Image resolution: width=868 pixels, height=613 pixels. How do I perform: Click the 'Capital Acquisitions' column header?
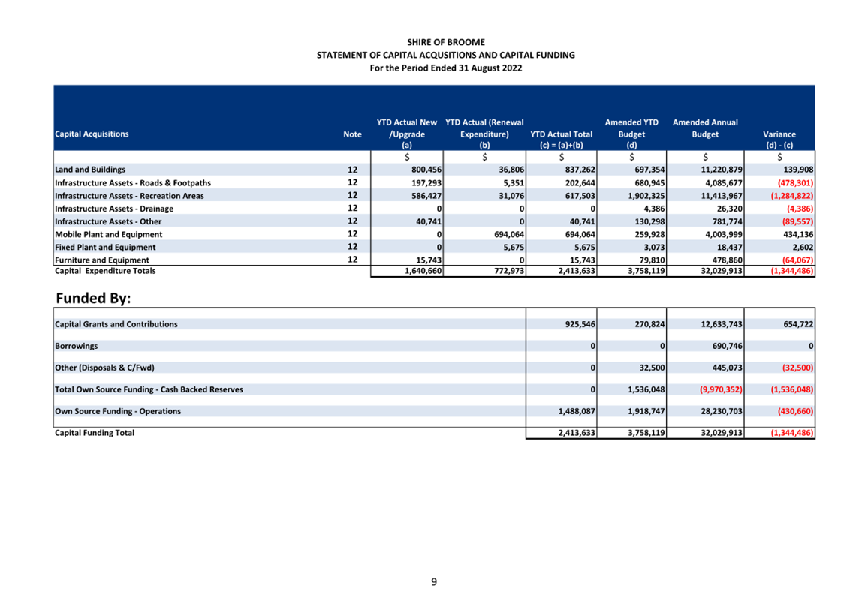(x=92, y=134)
